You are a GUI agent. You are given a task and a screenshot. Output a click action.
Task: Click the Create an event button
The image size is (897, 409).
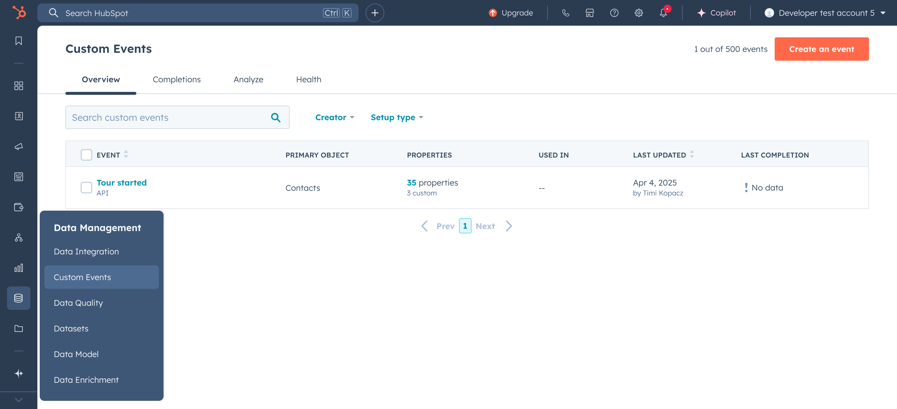[x=821, y=49]
